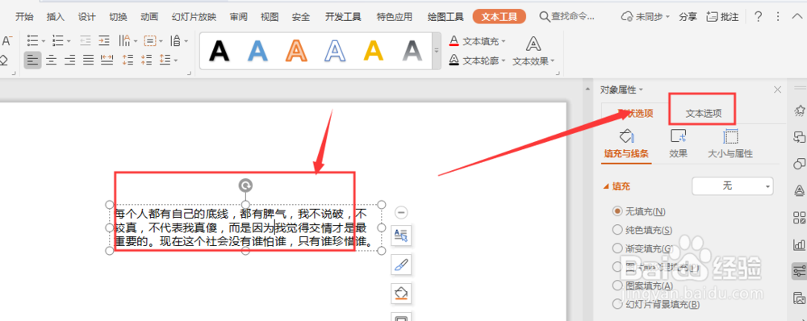Click the collapse minus floating button

click(401, 212)
